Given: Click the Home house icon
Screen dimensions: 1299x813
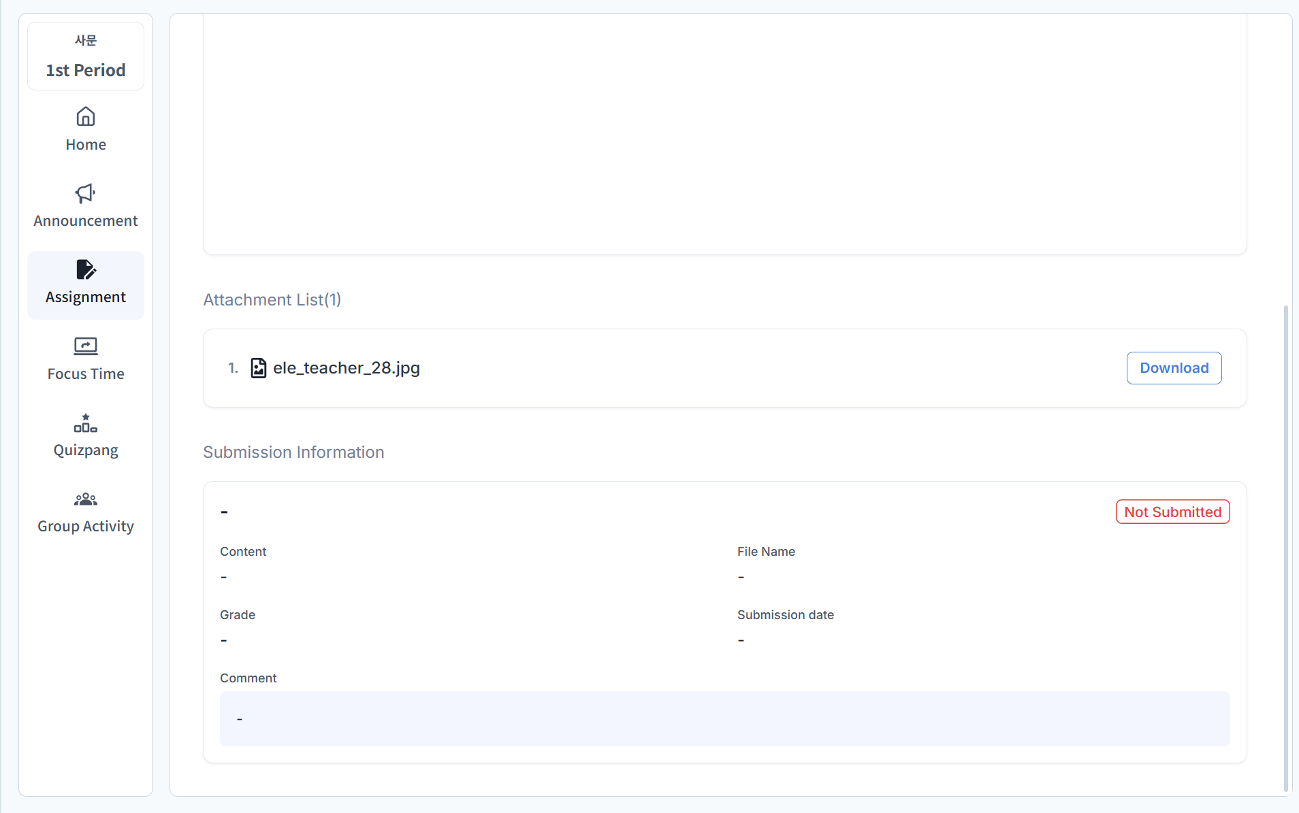Looking at the screenshot, I should coord(86,116).
